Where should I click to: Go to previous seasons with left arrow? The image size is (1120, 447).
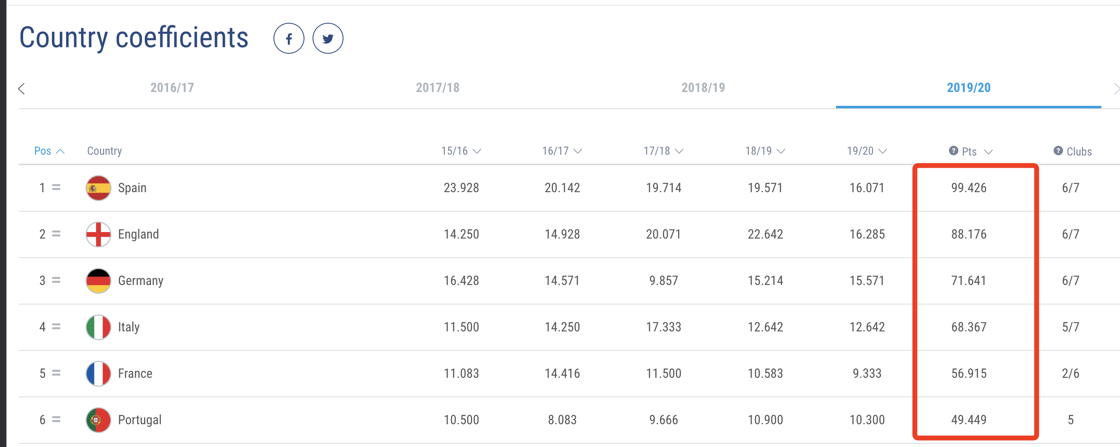(x=22, y=89)
